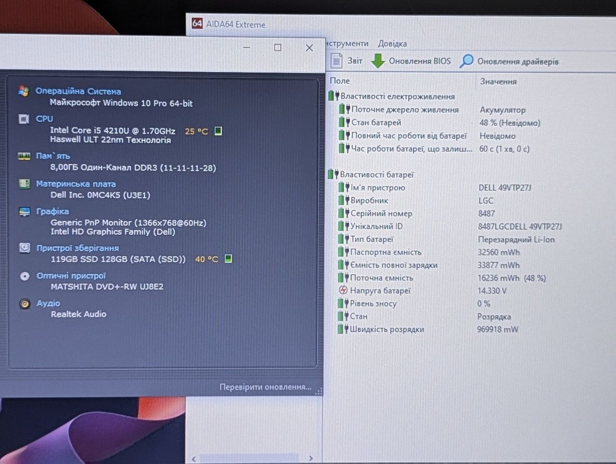
Task: Open the Довідка menu
Action: click(x=392, y=43)
